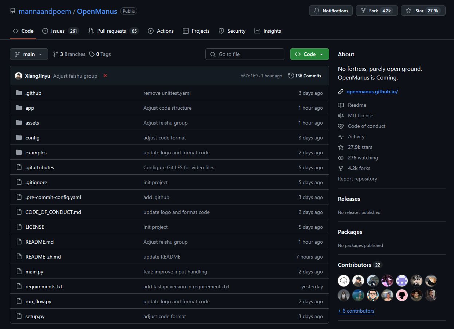Open the Contributors 22 heading
This screenshot has height=329, width=454.
(x=360, y=265)
